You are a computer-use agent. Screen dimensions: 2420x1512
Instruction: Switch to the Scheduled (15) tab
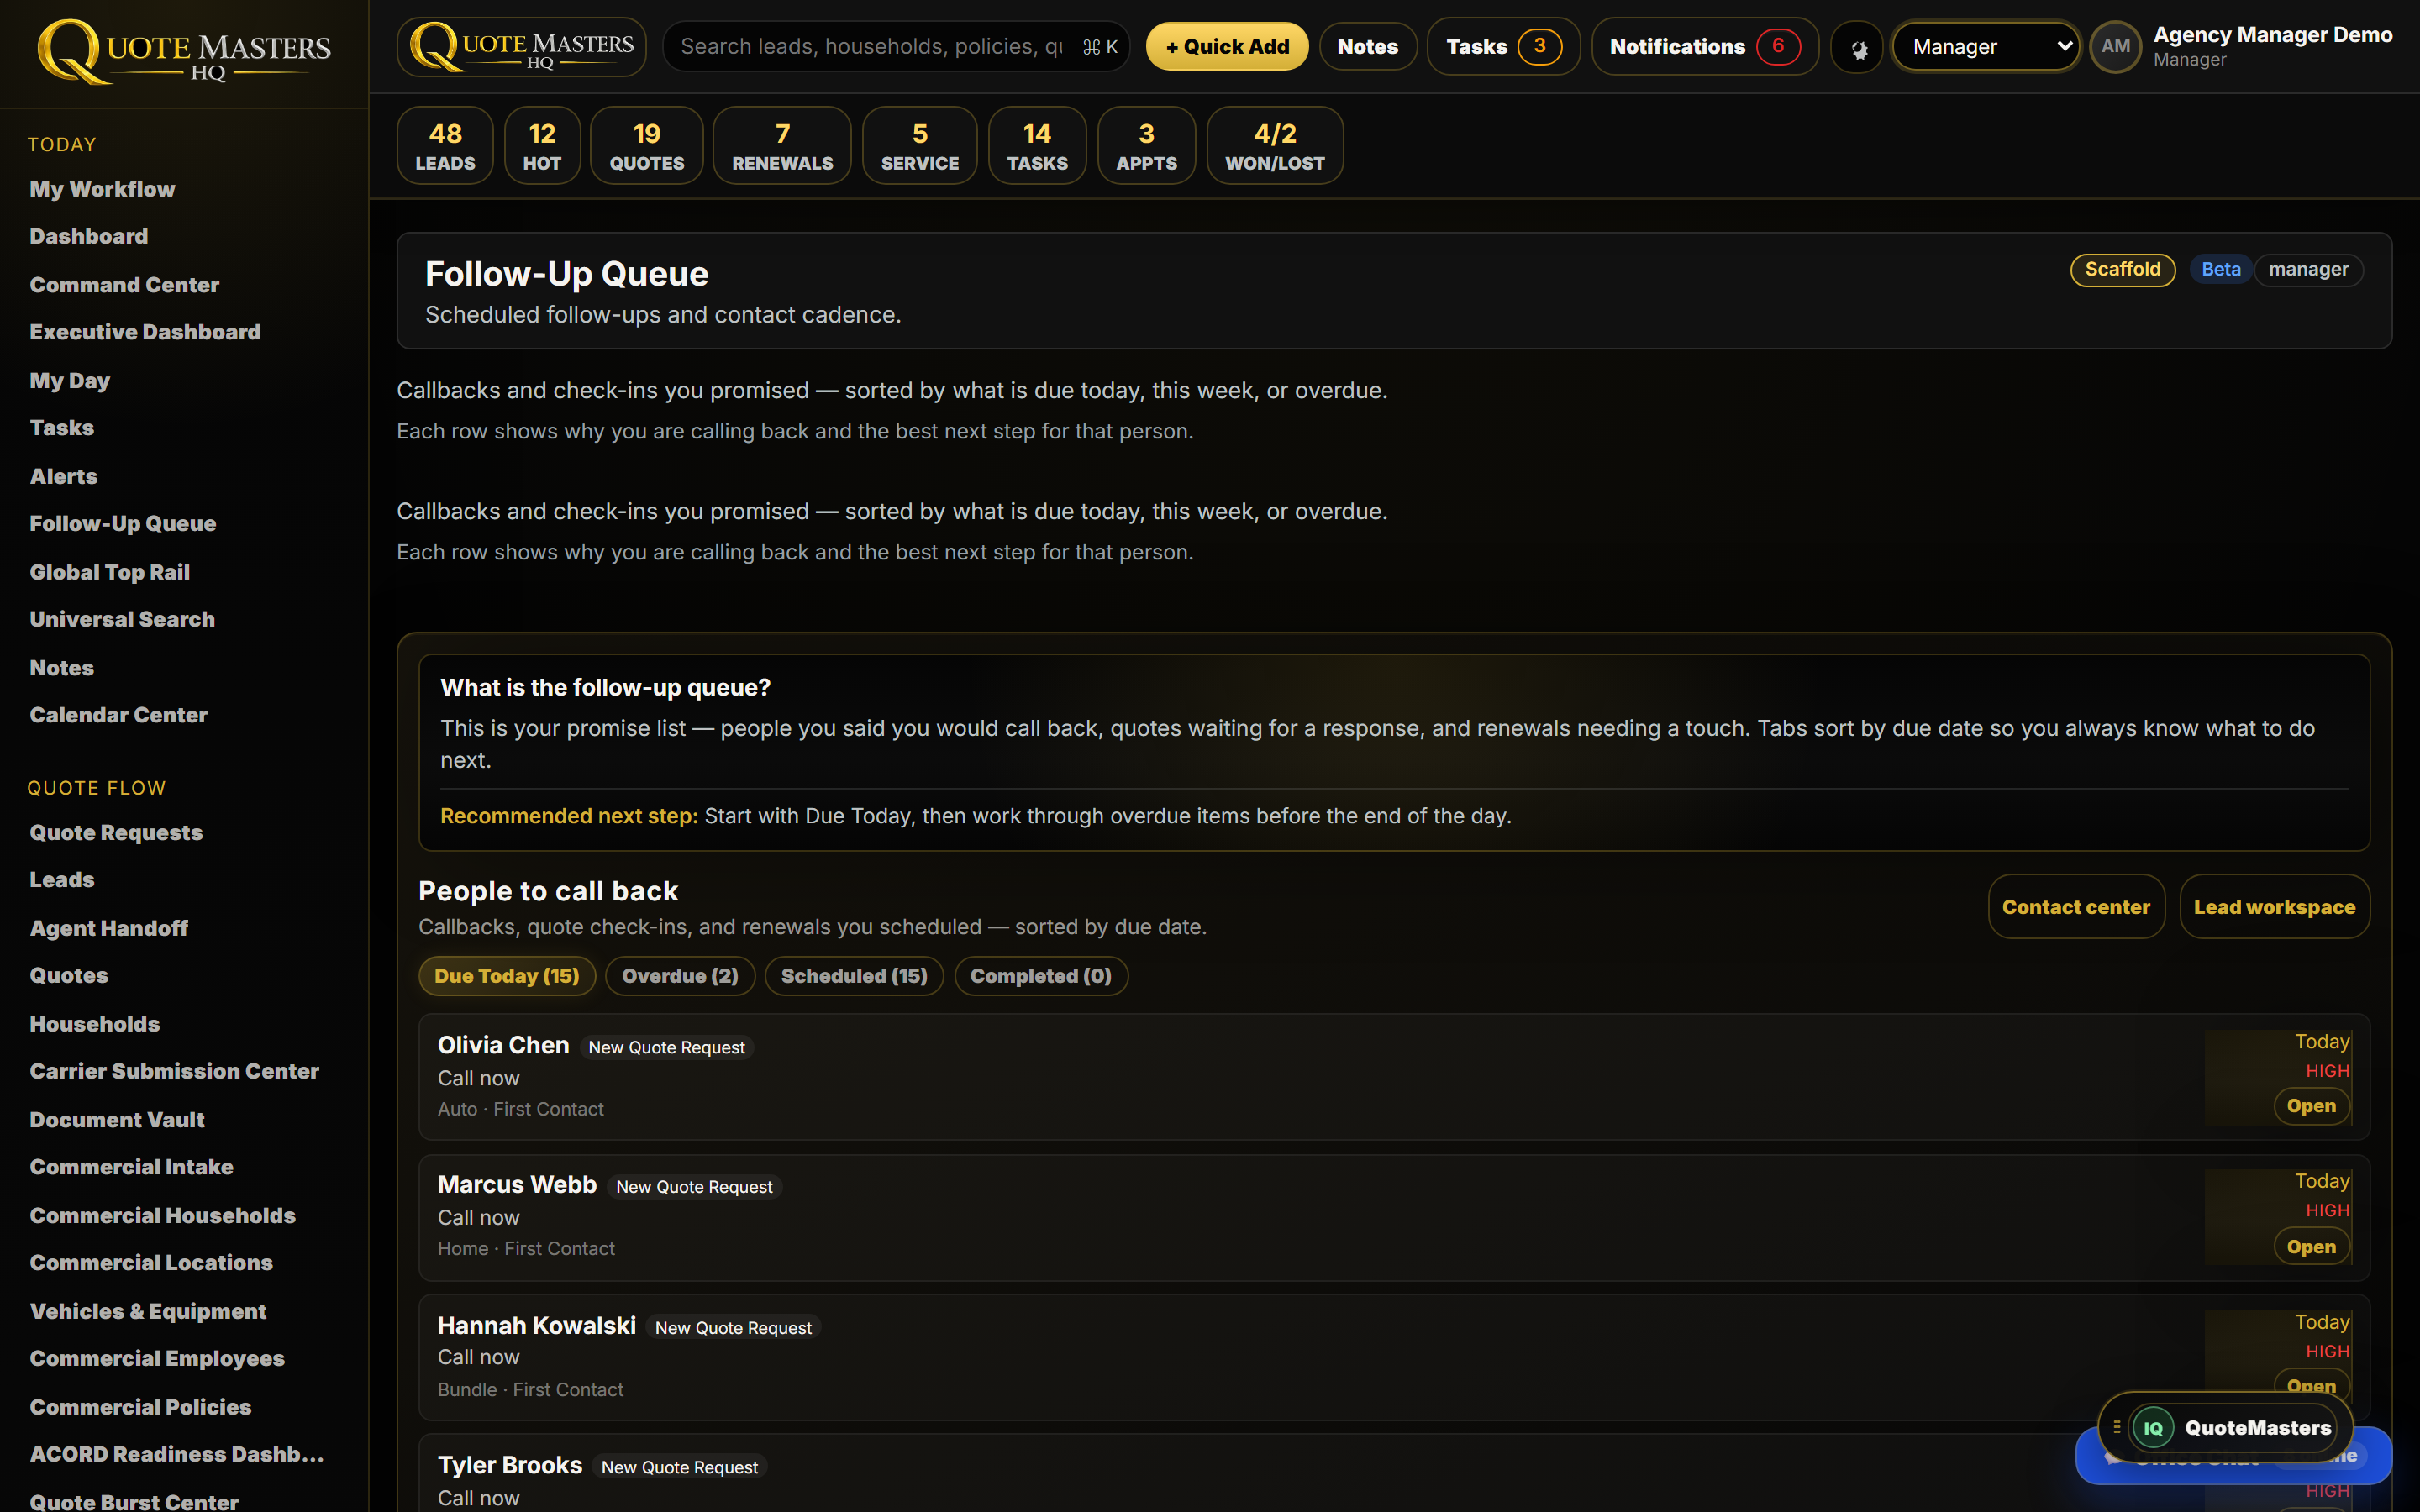click(x=854, y=976)
